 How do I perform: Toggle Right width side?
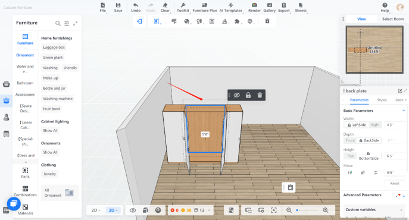(x=375, y=125)
